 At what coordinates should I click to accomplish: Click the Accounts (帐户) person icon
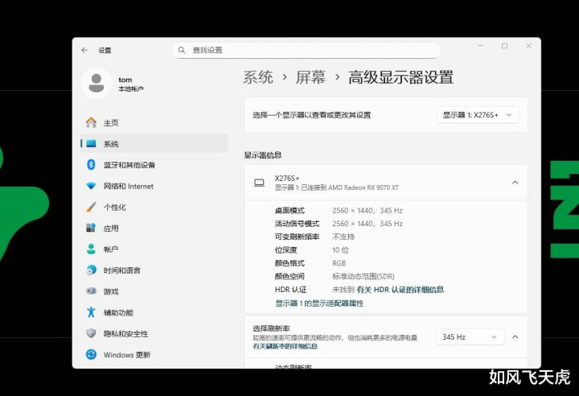click(x=91, y=250)
